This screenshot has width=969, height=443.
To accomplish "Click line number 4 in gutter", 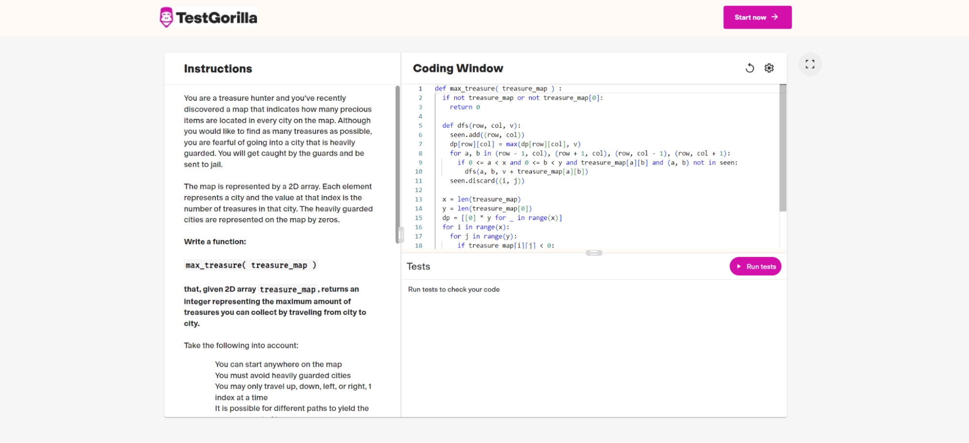I will point(420,116).
